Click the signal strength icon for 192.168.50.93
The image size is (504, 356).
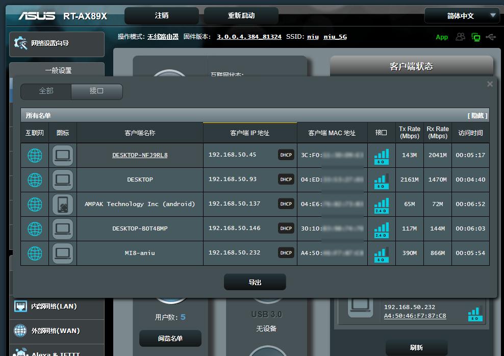point(381,180)
